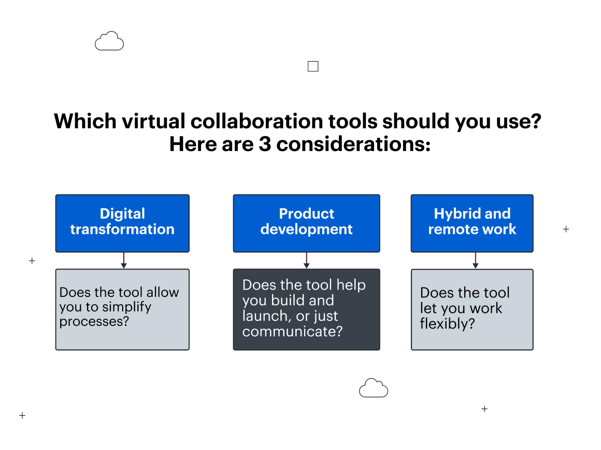Select the Product development blue box
This screenshot has height=450, width=601.
(x=306, y=223)
